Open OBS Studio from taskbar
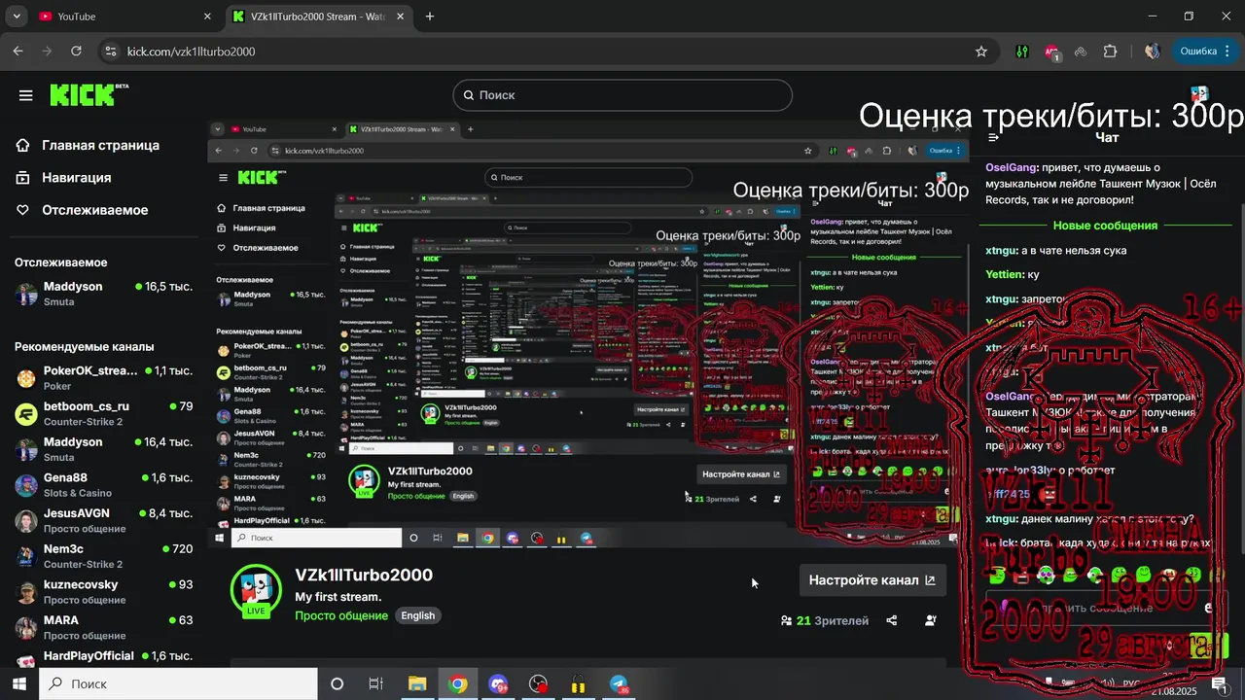Image resolution: width=1245 pixels, height=700 pixels. coord(538,683)
